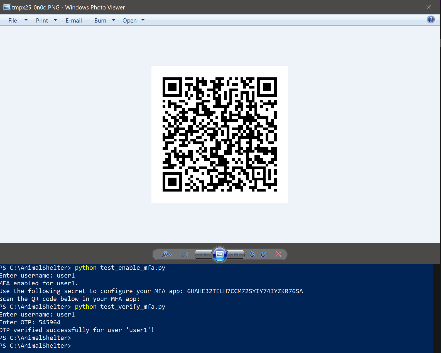The height and width of the screenshot is (353, 441).
Task: Go to the previous photo
Action: [203, 254]
